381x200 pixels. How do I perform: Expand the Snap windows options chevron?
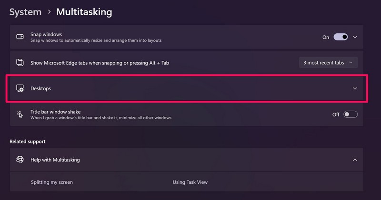[x=355, y=37]
